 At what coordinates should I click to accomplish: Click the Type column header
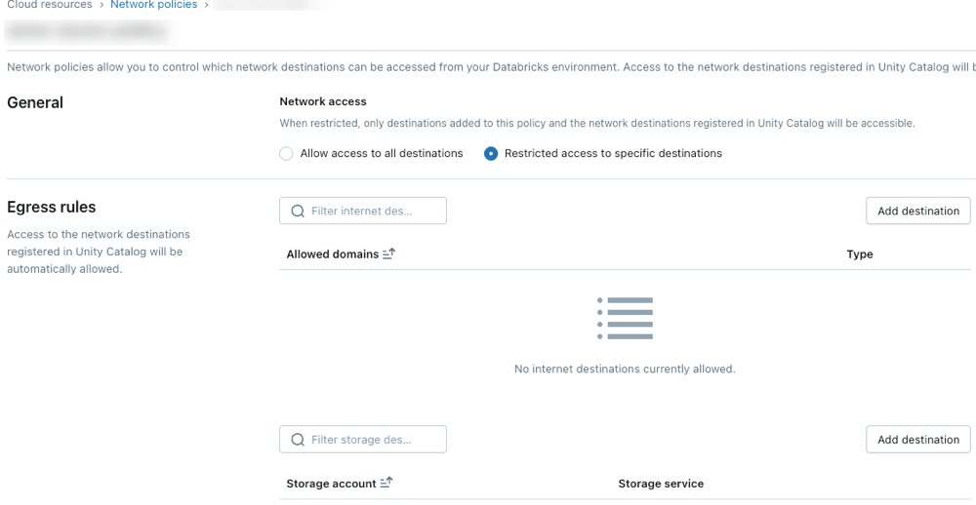[859, 254]
